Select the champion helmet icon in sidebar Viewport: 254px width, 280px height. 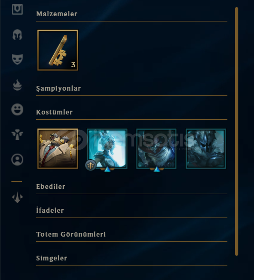click(x=17, y=35)
